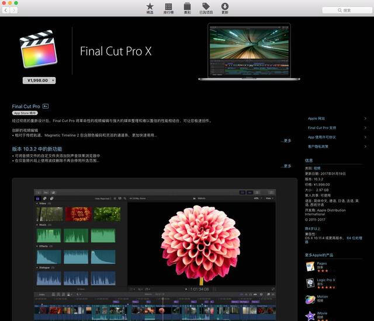Click the 4+ age rating badge

[x=46, y=106]
